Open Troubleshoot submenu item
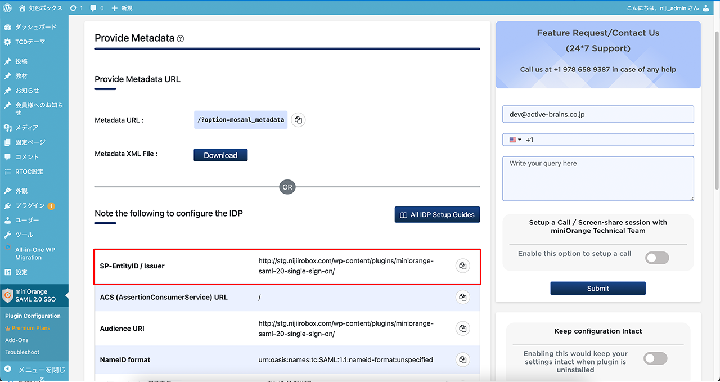 (22, 352)
